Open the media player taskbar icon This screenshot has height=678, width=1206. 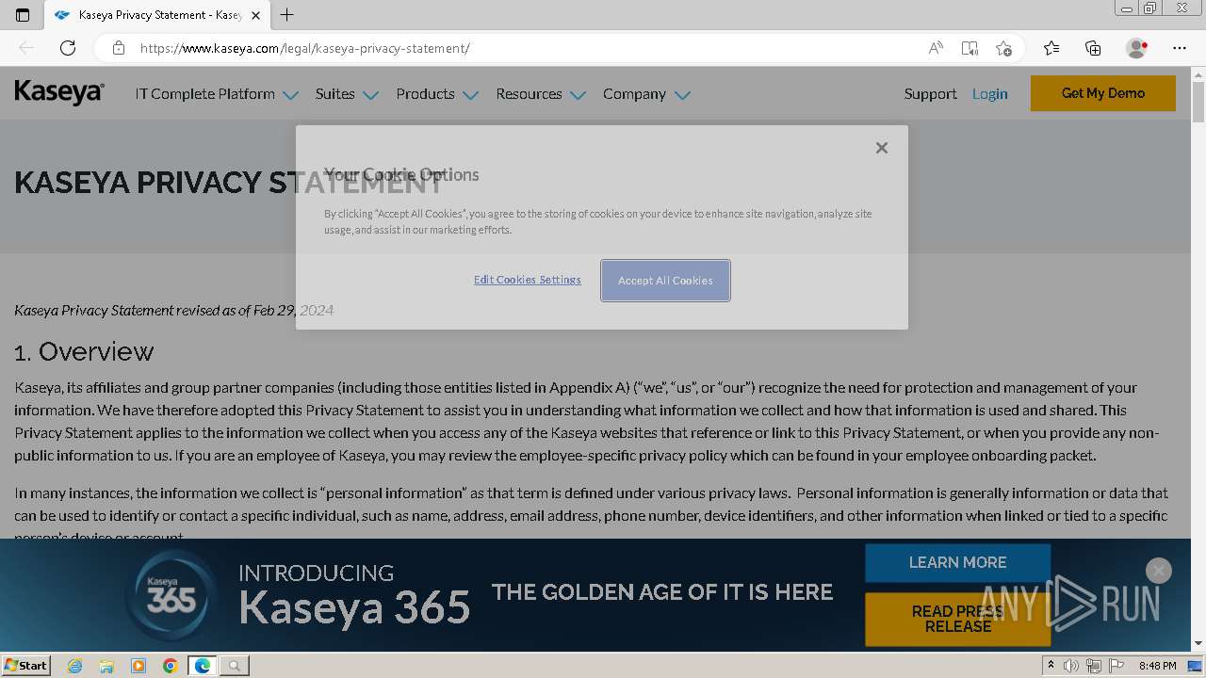tap(139, 666)
